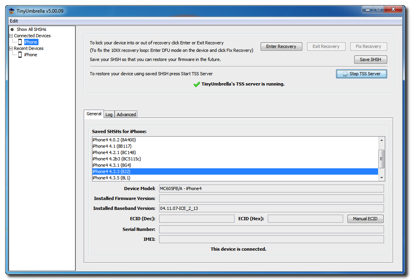This screenshot has height=280, width=411.
Task: Click the iPhone icon under Recent Devices
Action: click(20, 55)
